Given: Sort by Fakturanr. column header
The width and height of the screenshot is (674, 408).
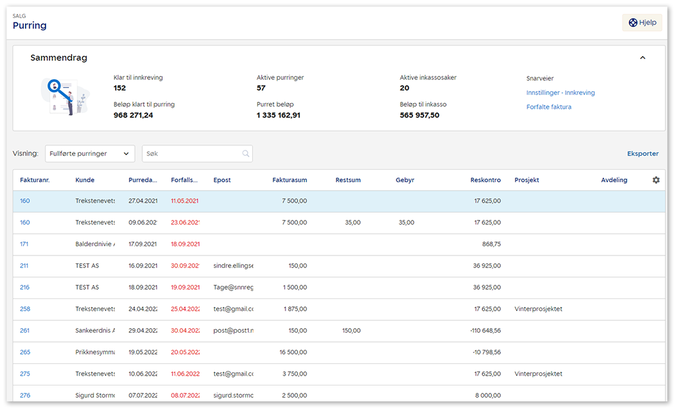Looking at the screenshot, I should coord(35,180).
